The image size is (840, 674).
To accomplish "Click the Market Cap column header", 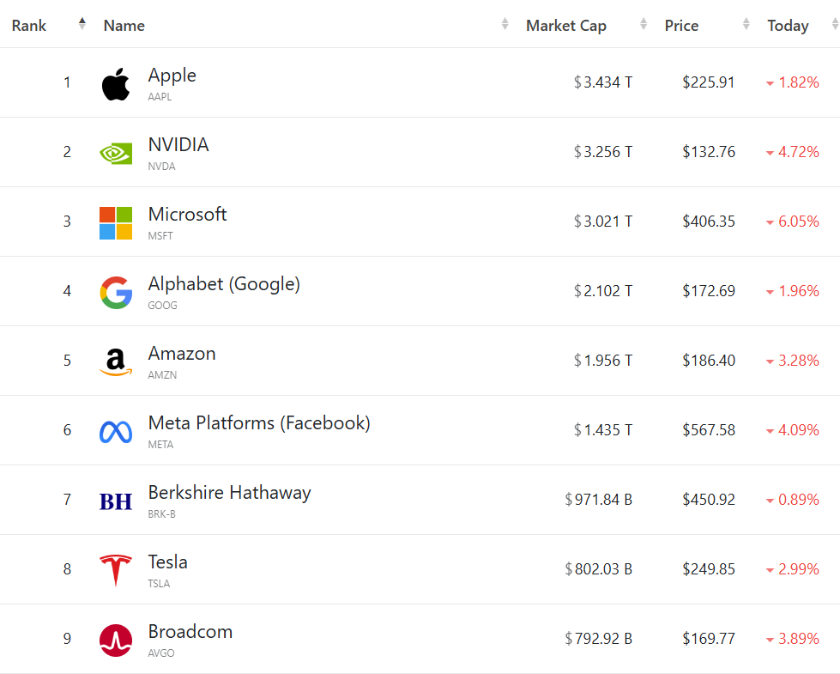I will [566, 26].
